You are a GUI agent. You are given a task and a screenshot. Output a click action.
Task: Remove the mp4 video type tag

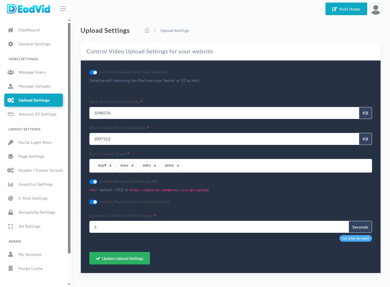point(110,165)
